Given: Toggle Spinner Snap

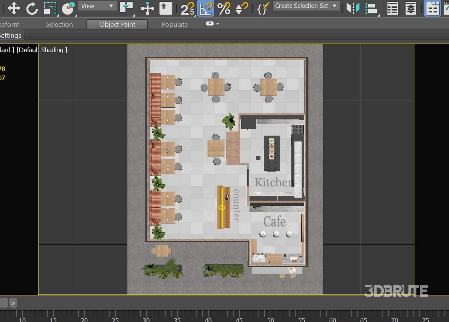Looking at the screenshot, I should pos(241,8).
